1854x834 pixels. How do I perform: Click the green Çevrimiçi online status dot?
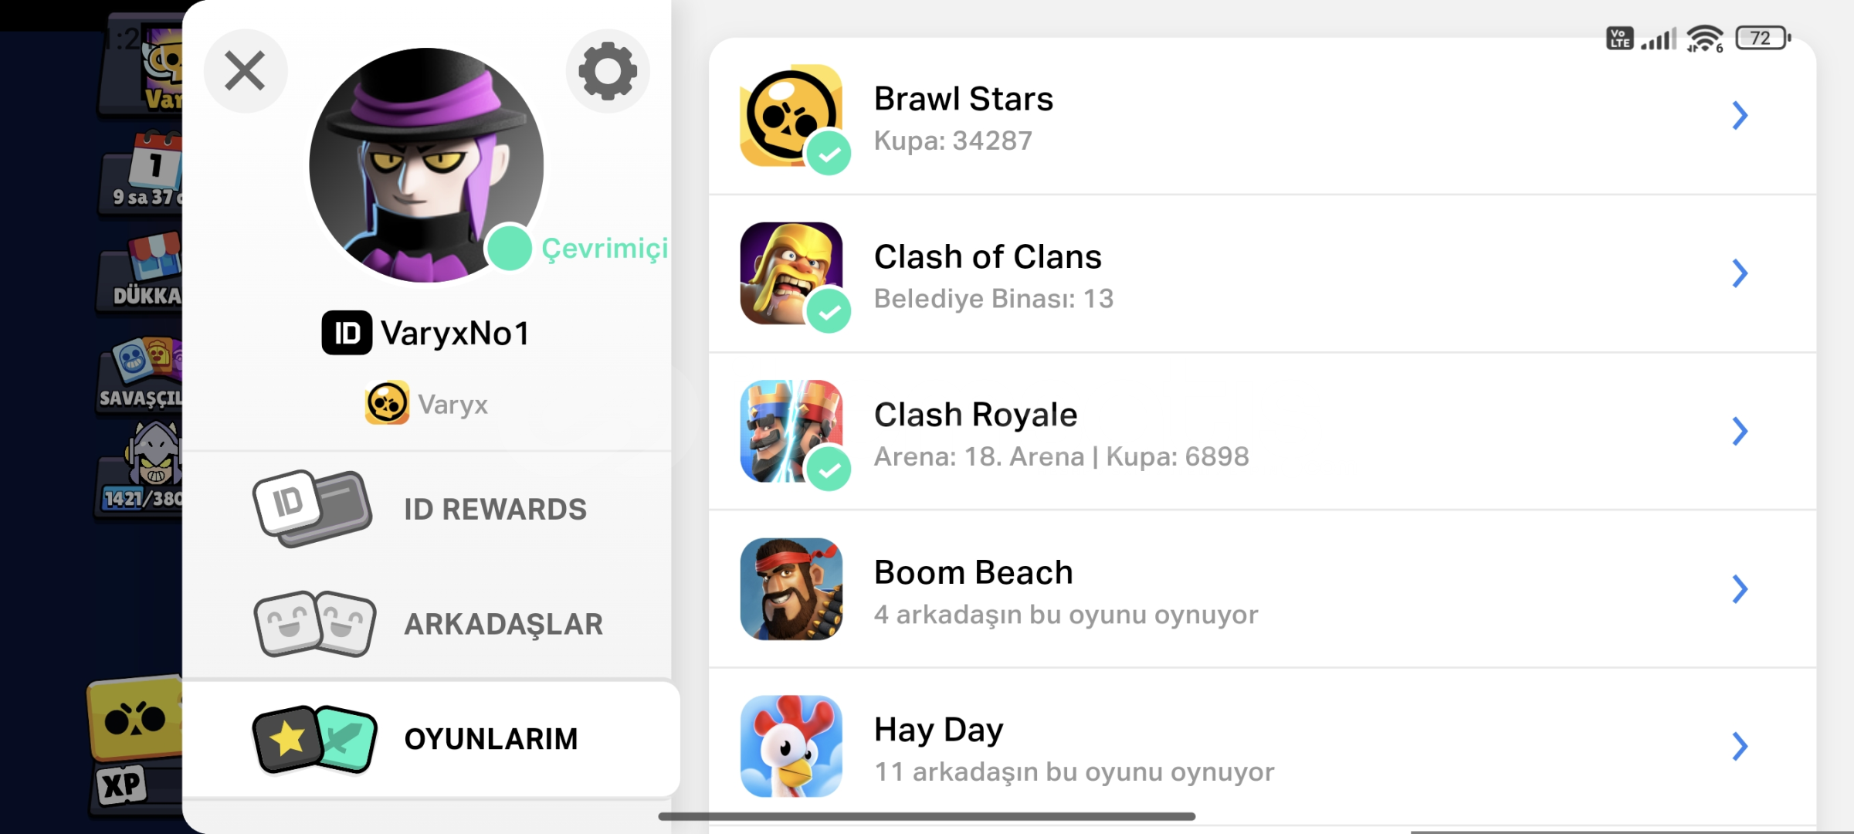[x=509, y=248]
